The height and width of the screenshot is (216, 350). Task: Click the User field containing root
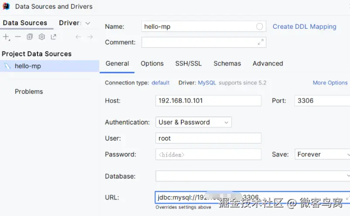click(x=208, y=138)
